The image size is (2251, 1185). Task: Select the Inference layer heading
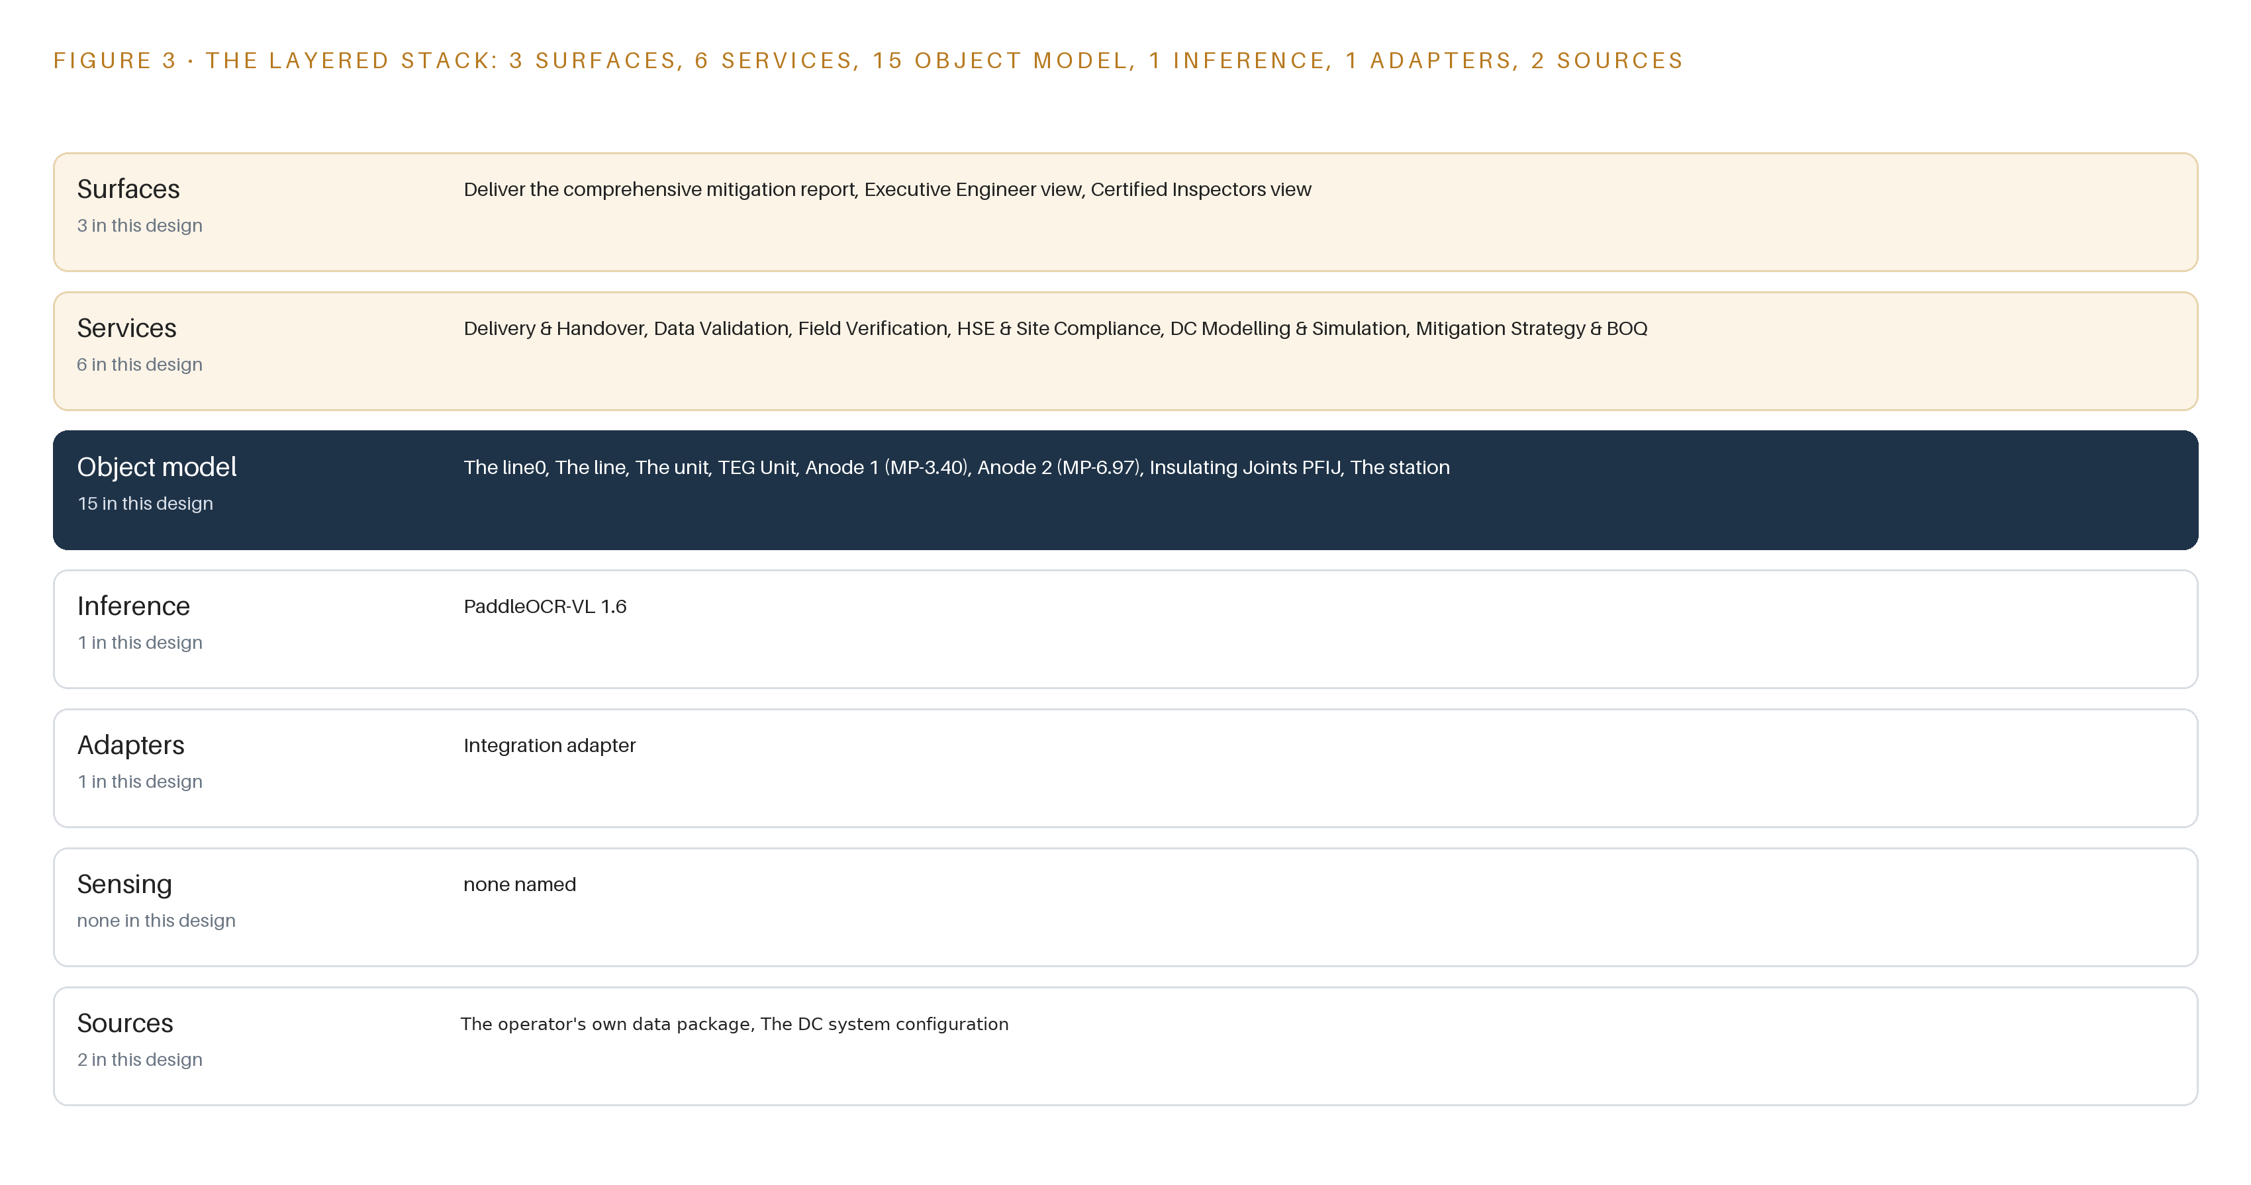(134, 606)
